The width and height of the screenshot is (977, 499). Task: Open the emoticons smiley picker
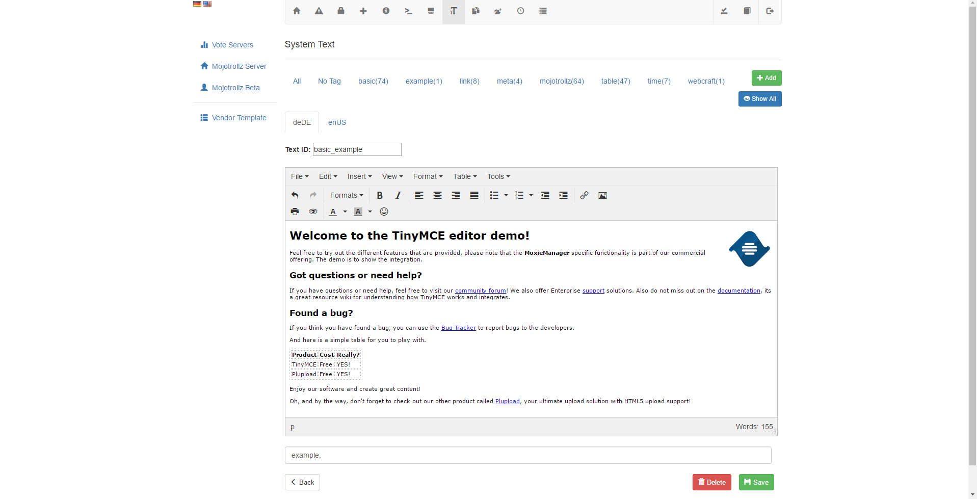pos(384,212)
